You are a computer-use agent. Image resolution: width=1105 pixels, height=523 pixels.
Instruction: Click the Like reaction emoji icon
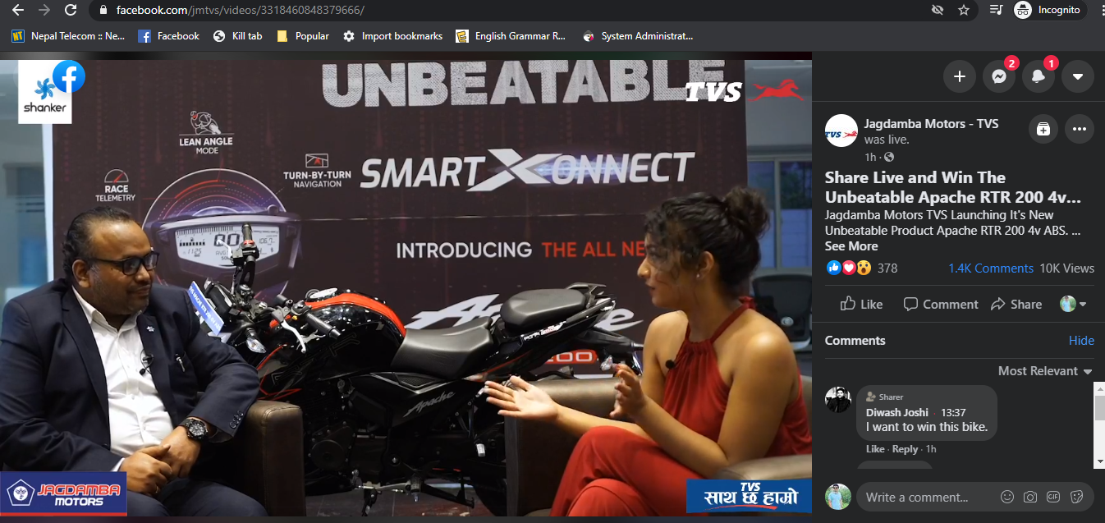[834, 268]
